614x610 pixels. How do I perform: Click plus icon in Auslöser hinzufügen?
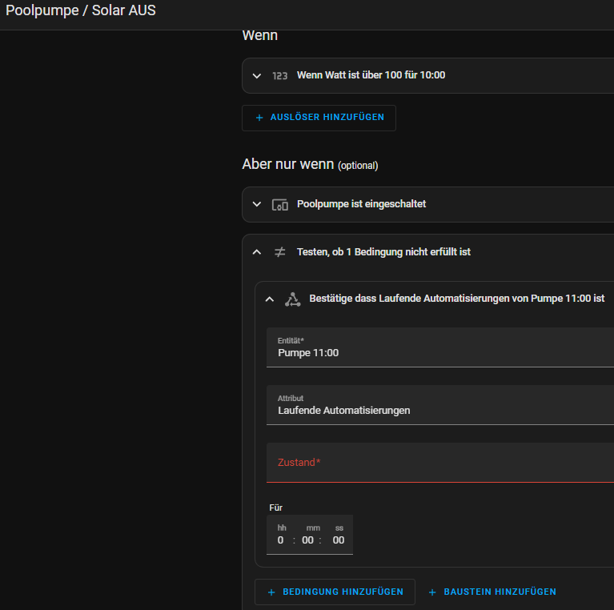tap(259, 118)
